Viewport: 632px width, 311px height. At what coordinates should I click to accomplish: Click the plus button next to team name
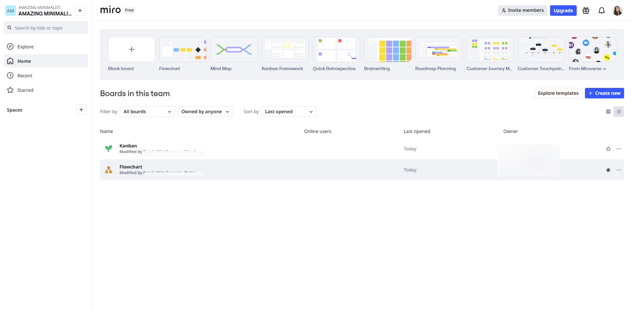[x=80, y=11]
